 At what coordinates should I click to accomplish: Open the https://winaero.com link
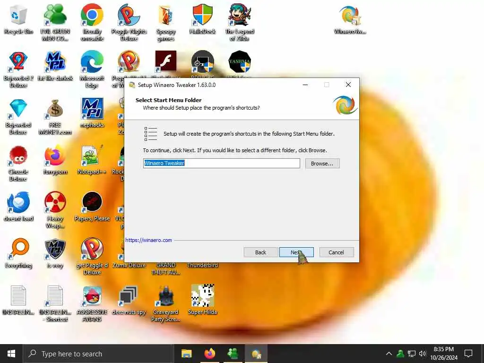click(148, 240)
